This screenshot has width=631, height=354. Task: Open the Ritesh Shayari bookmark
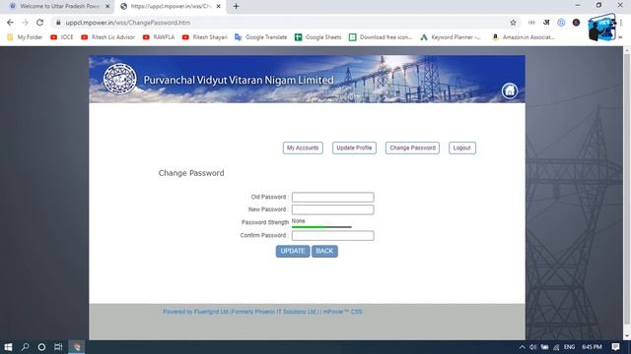coord(205,37)
